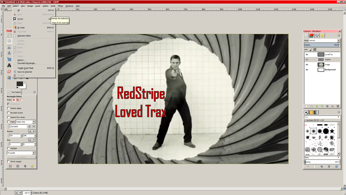Open the status bar px unit dropdown
The height and width of the screenshot is (195, 346).
[18, 193]
